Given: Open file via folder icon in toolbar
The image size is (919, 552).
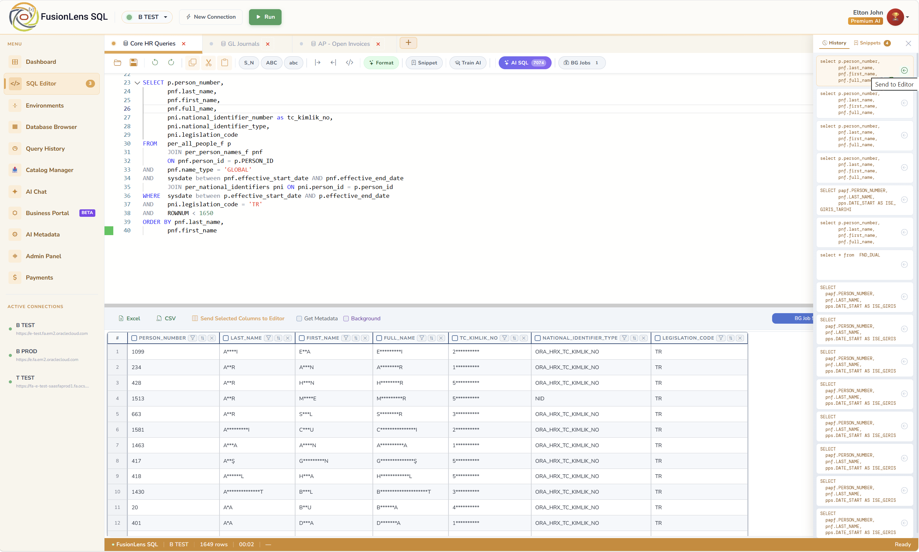Looking at the screenshot, I should coord(117,63).
